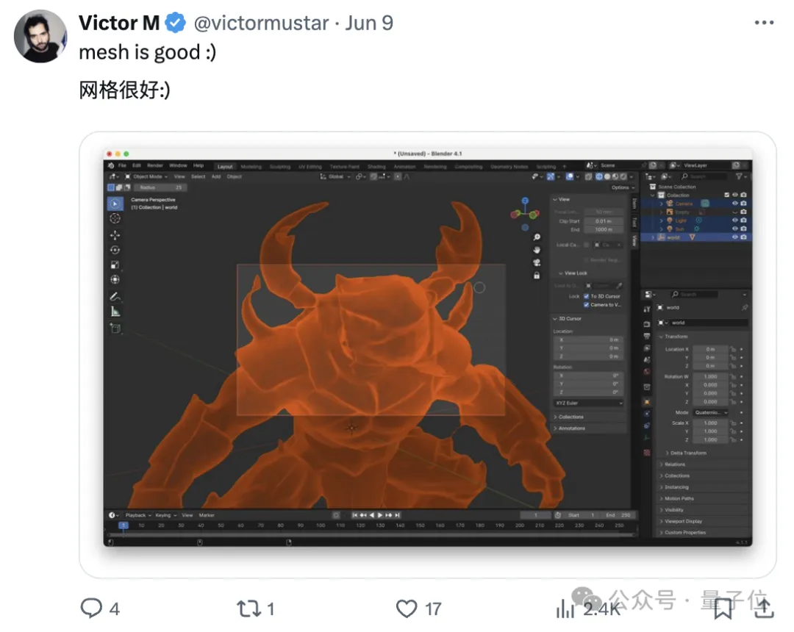This screenshot has width=794, height=632.
Task: Like the tweet with heart icon
Action: point(407,608)
